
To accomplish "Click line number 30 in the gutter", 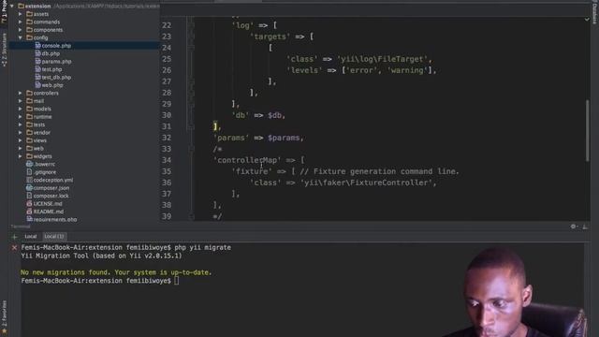I will (167, 115).
